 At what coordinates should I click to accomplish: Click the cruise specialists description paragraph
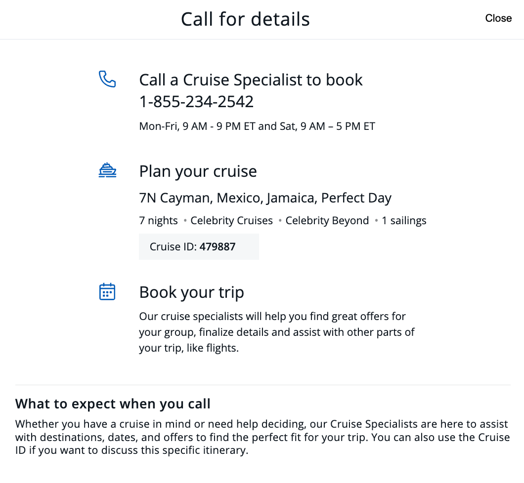tap(276, 332)
